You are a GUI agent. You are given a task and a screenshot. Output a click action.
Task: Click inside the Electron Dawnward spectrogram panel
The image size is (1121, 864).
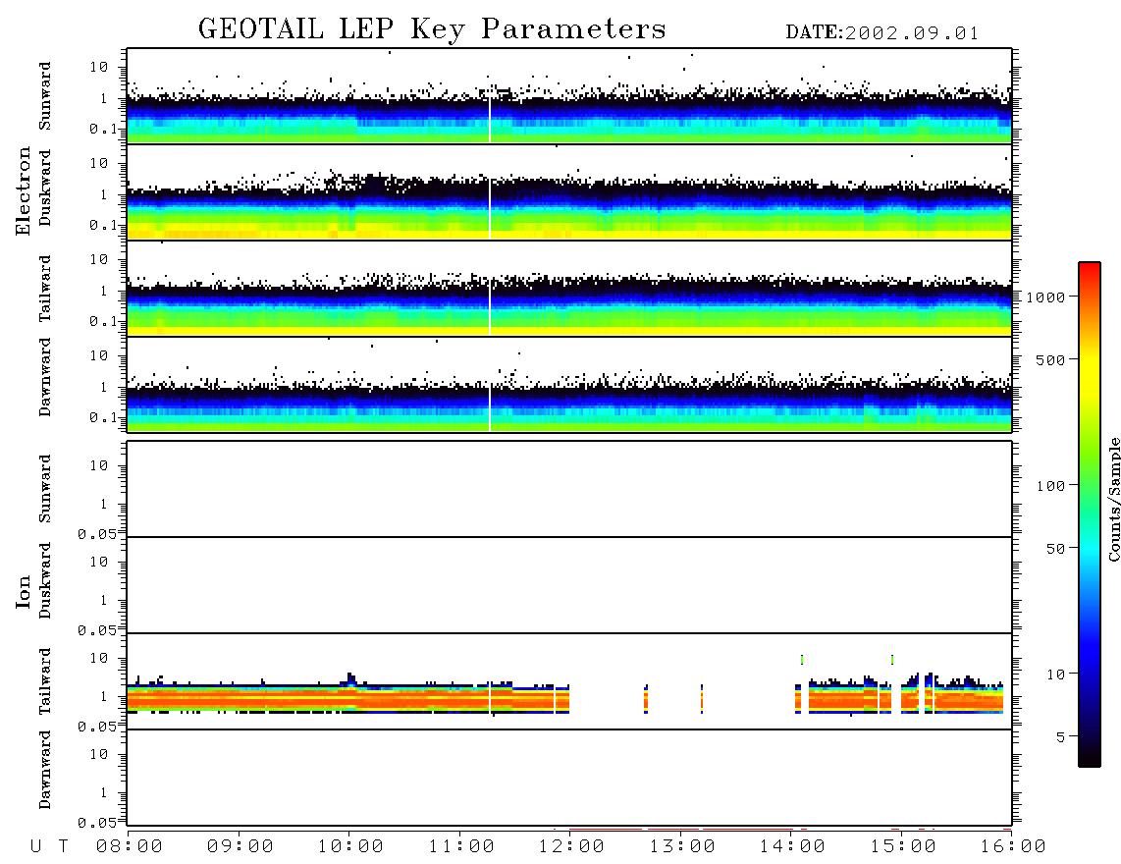tap(569, 385)
